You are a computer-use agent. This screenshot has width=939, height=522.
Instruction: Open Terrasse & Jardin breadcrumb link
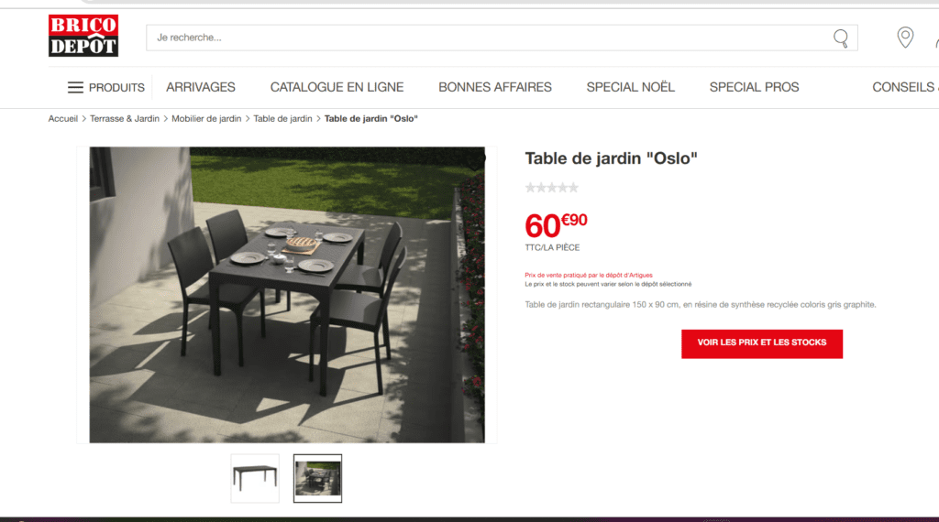125,118
